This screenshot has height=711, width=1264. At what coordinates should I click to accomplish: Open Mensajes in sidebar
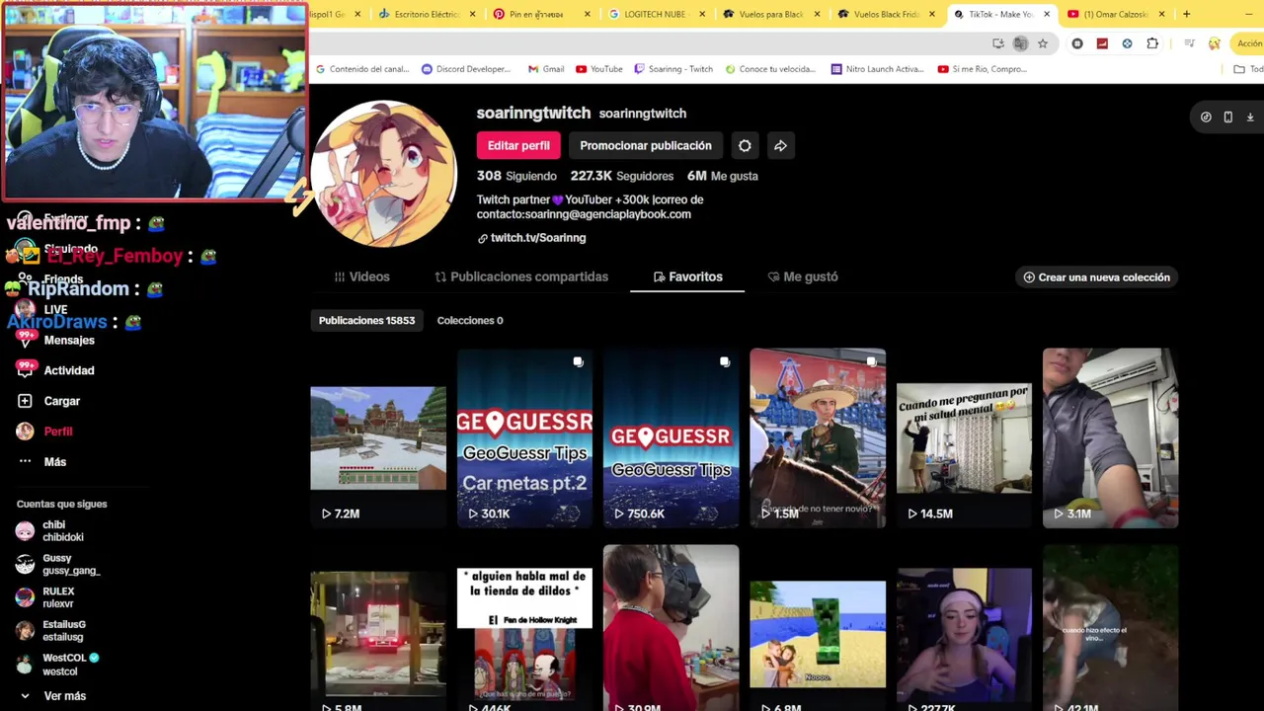[x=69, y=340]
